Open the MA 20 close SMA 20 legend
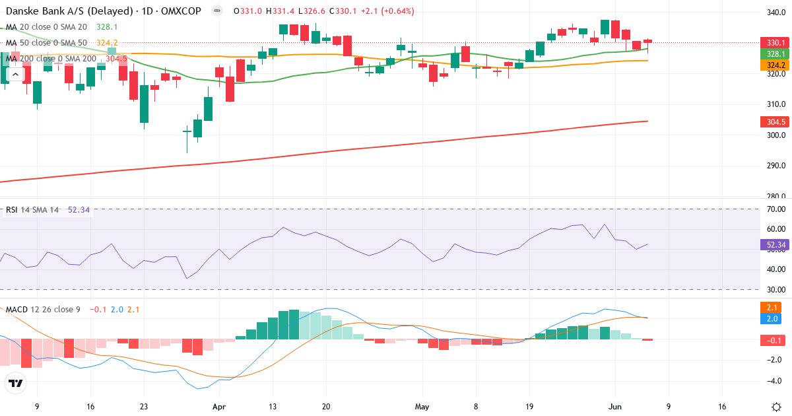 click(x=47, y=27)
